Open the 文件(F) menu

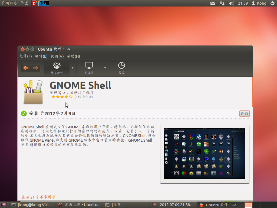tap(26, 56)
